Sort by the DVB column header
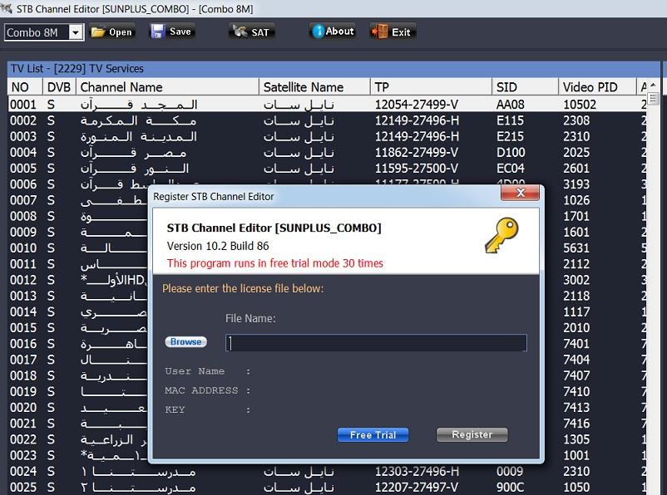Viewport: 667px width, 495px height. point(59,87)
